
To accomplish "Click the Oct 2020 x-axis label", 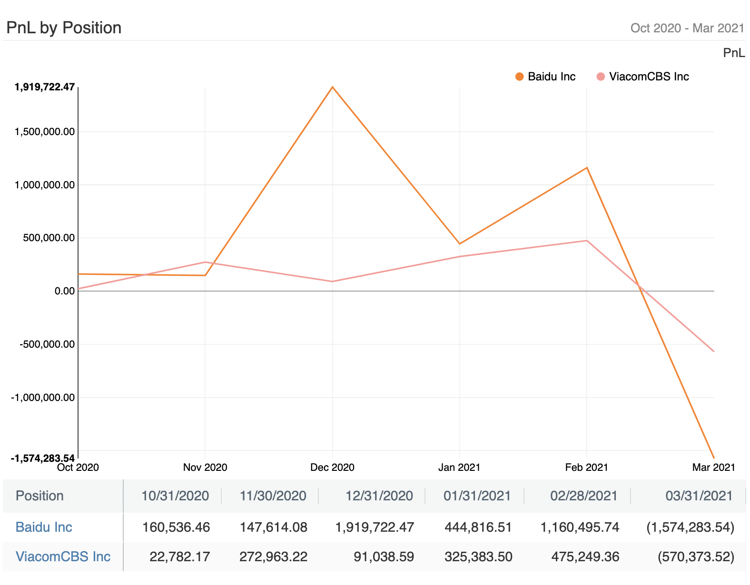I will (78, 468).
